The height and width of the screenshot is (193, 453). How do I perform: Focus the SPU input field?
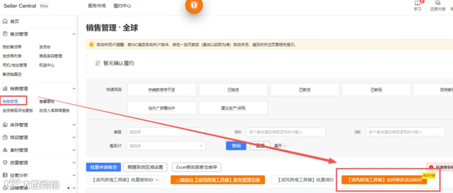click(x=286, y=132)
